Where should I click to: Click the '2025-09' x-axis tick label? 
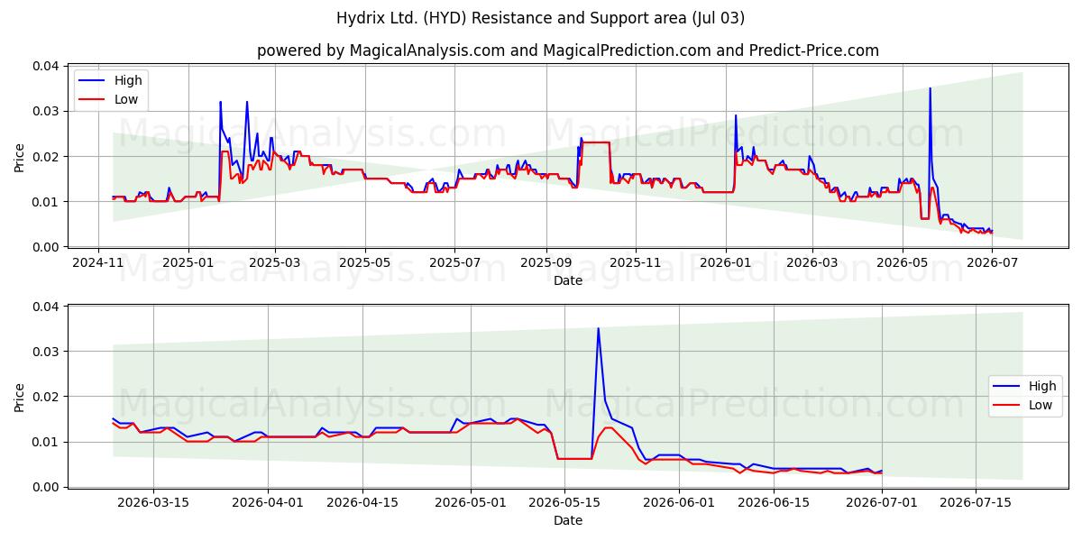pos(546,262)
